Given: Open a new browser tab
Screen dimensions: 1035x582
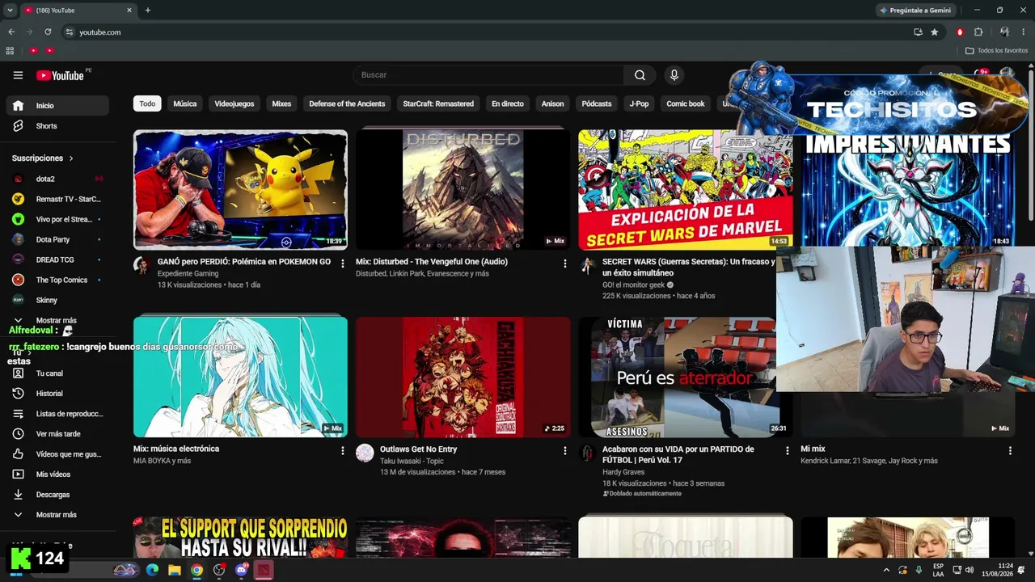Looking at the screenshot, I should [147, 11].
